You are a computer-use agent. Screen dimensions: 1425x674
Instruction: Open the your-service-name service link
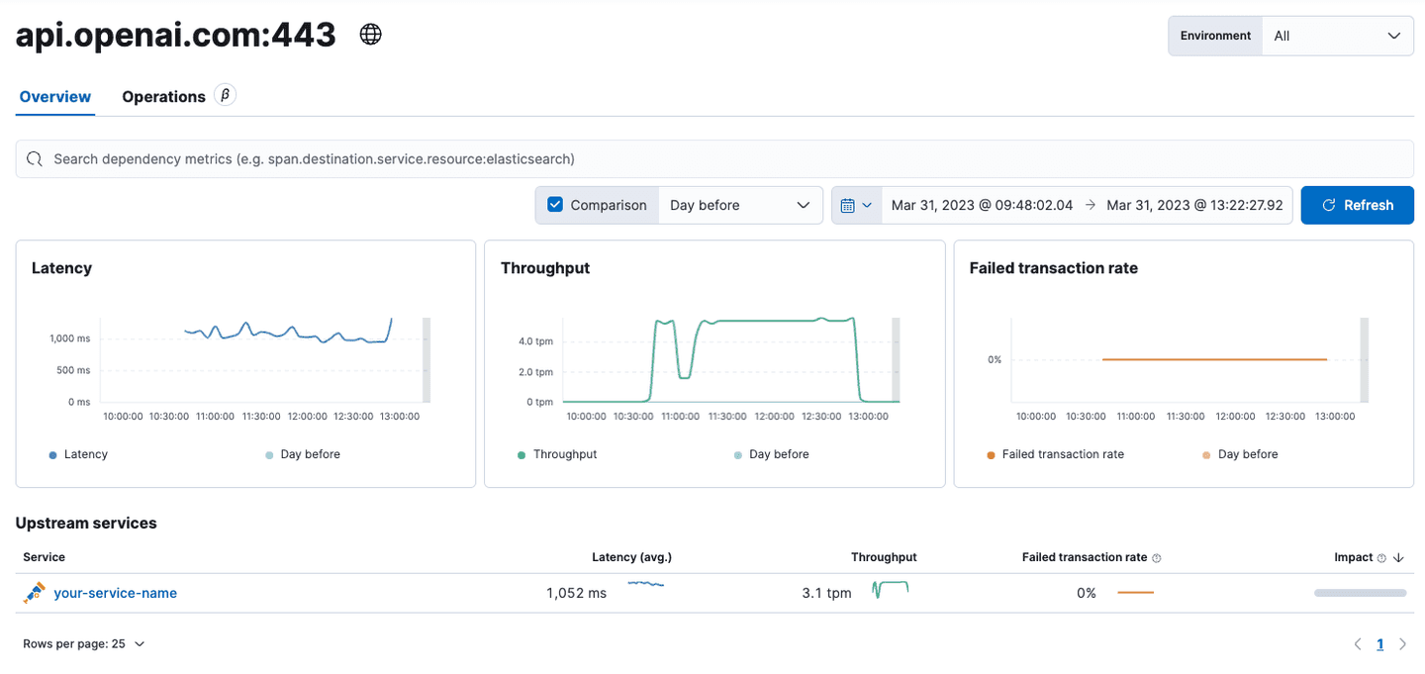116,593
